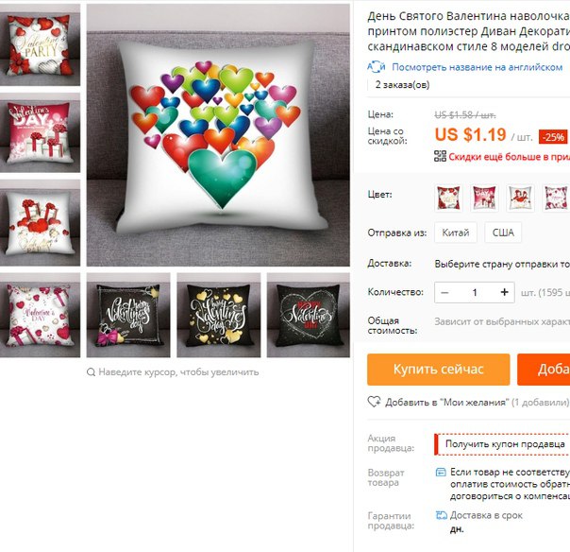Get the seller coupon
The image size is (570, 552).
(505, 444)
